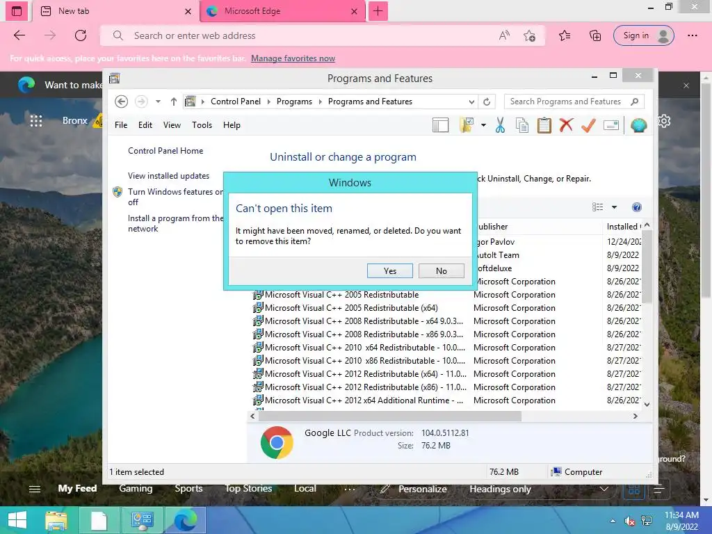Viewport: 712px width, 534px height.
Task: Open Install a program from the network
Action: 175,223
